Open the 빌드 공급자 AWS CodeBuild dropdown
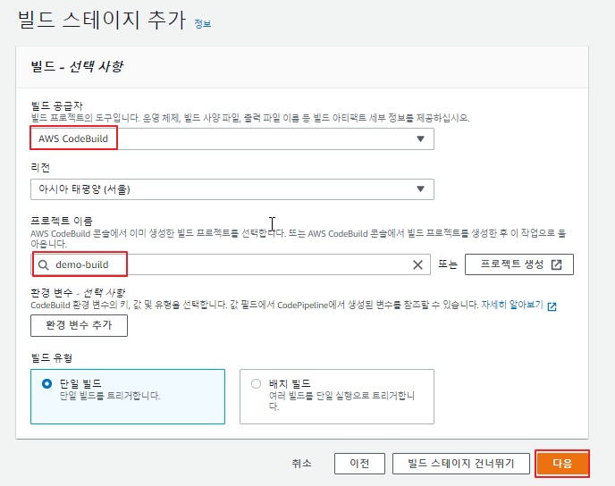This screenshot has width=615, height=486. (232, 138)
